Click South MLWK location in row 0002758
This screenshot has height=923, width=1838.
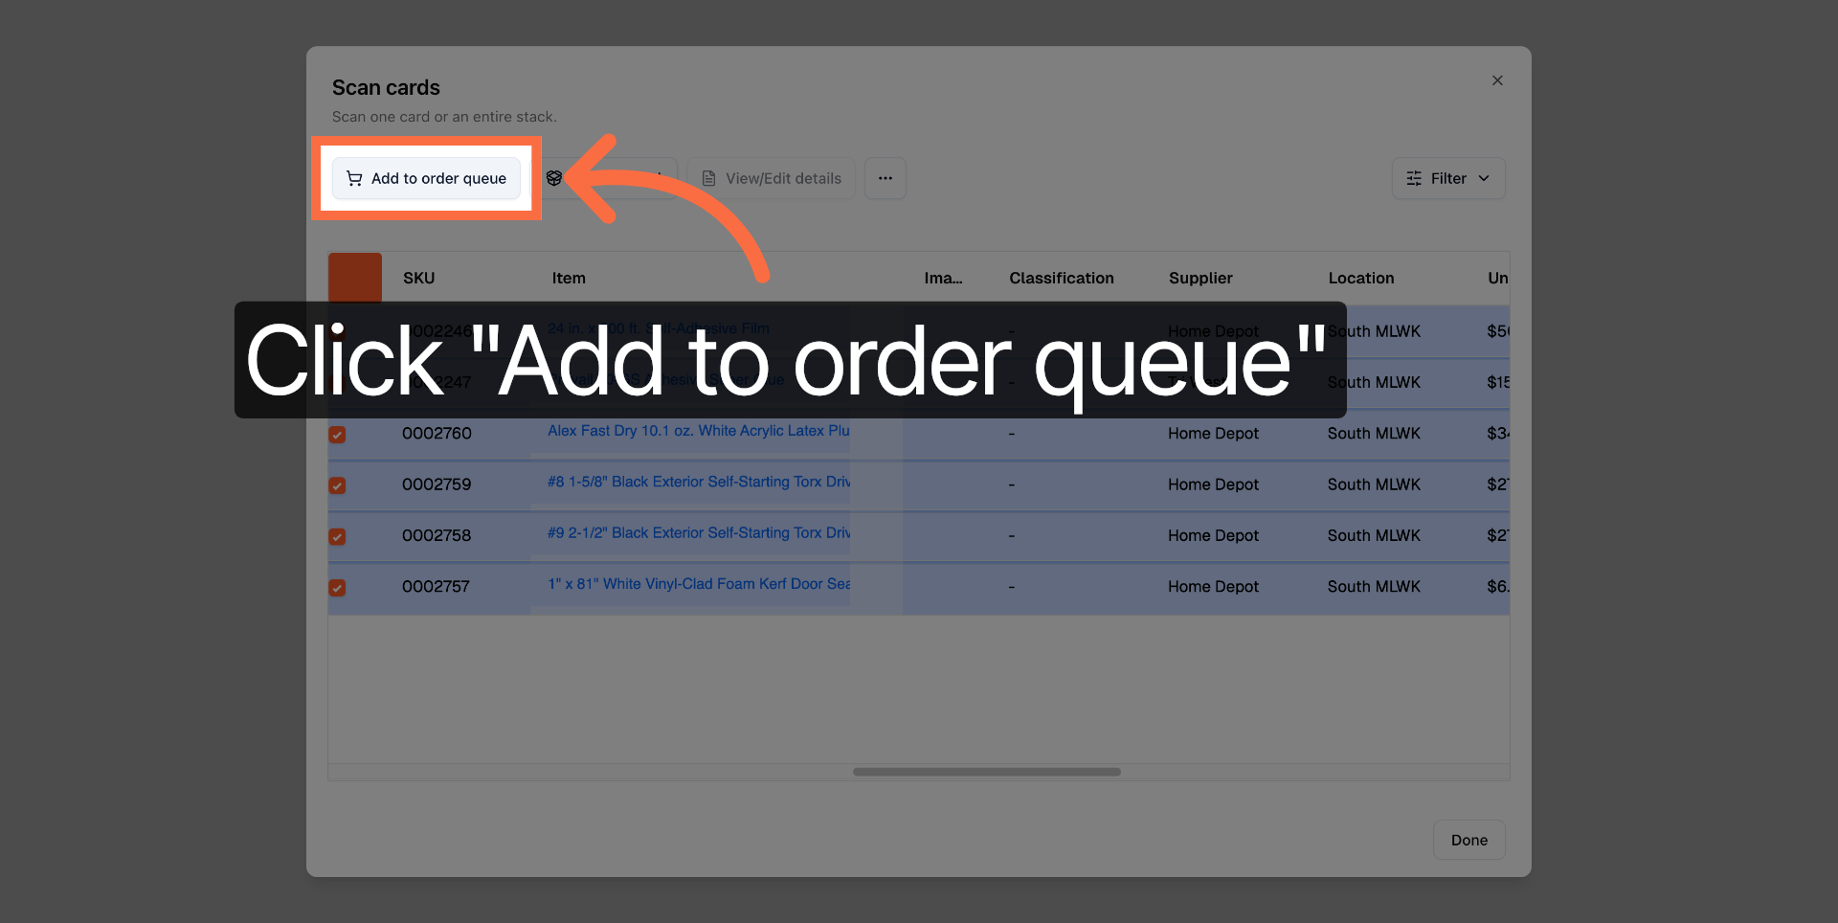click(x=1374, y=535)
